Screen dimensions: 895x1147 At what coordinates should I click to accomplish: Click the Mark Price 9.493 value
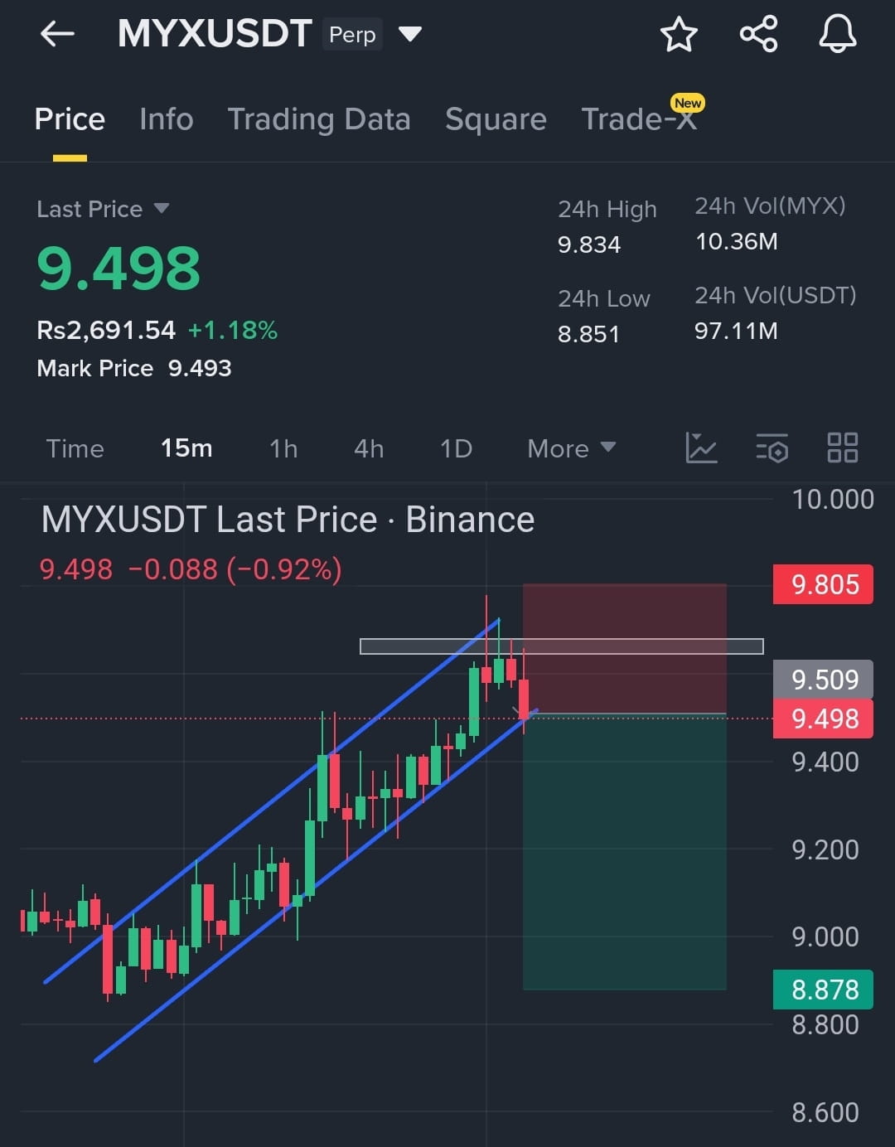coord(200,368)
